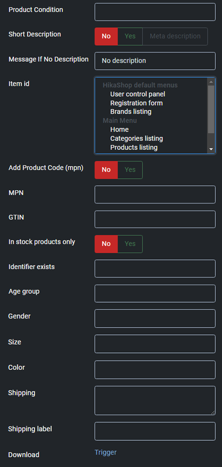This screenshot has height=467, width=222.
Task: Set In stock products only to Yes
Action: click(x=130, y=244)
